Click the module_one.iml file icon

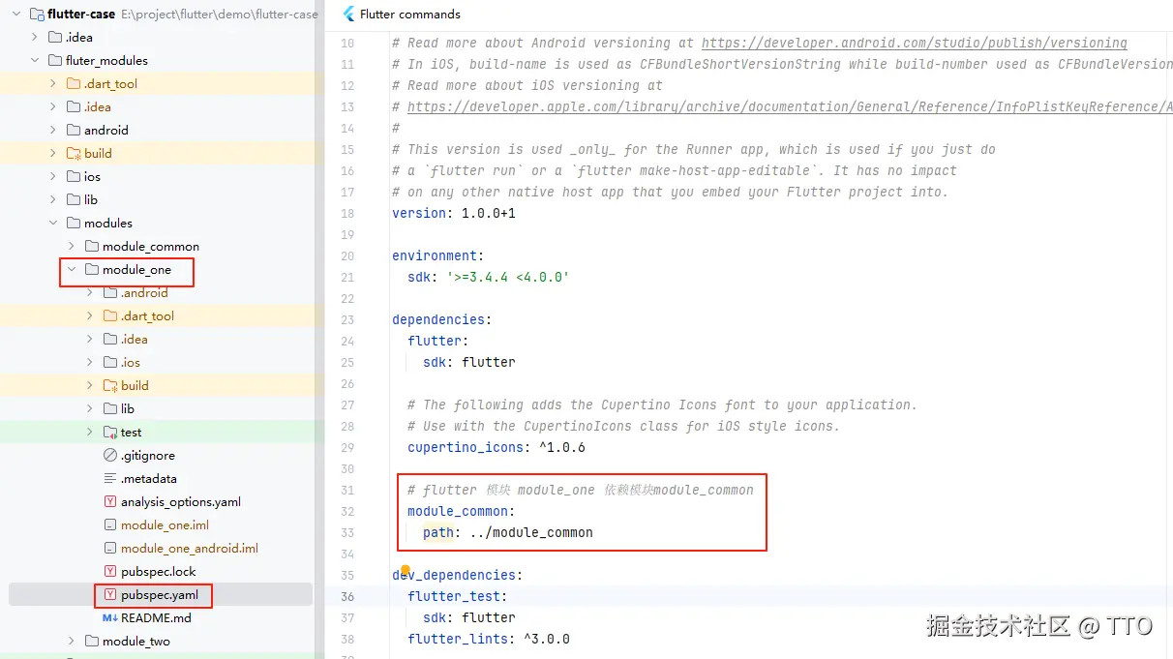(x=110, y=525)
